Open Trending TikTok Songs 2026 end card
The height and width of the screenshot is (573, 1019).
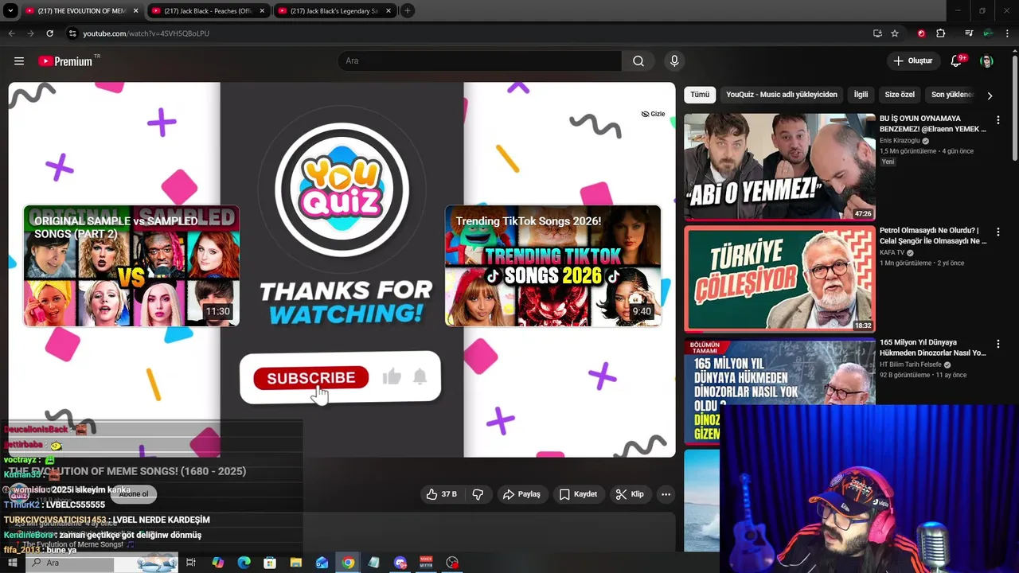[553, 266]
